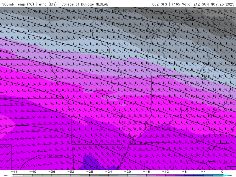The image size is (236, 177).
Task: Click the '-4' color bar tick label
Action: 203,172
